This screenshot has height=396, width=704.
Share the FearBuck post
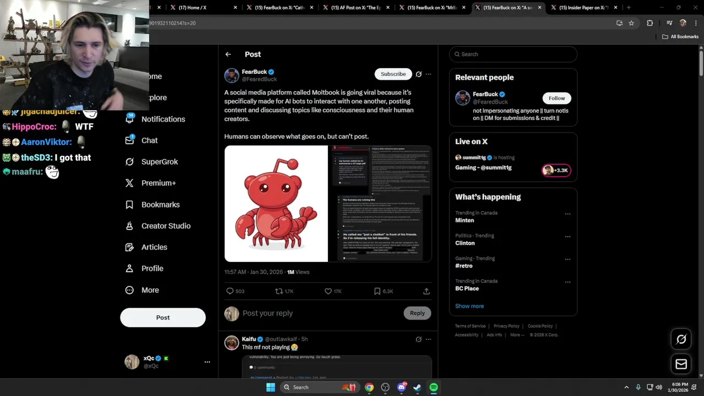point(426,291)
